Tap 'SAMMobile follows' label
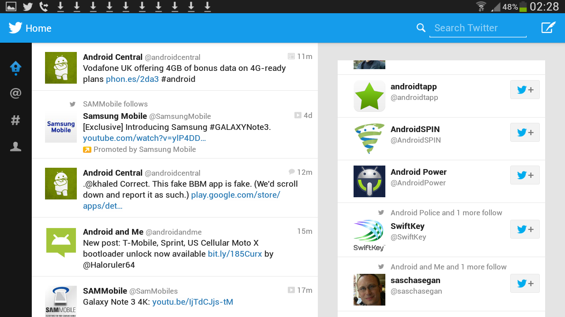The width and height of the screenshot is (565, 317). (x=115, y=104)
